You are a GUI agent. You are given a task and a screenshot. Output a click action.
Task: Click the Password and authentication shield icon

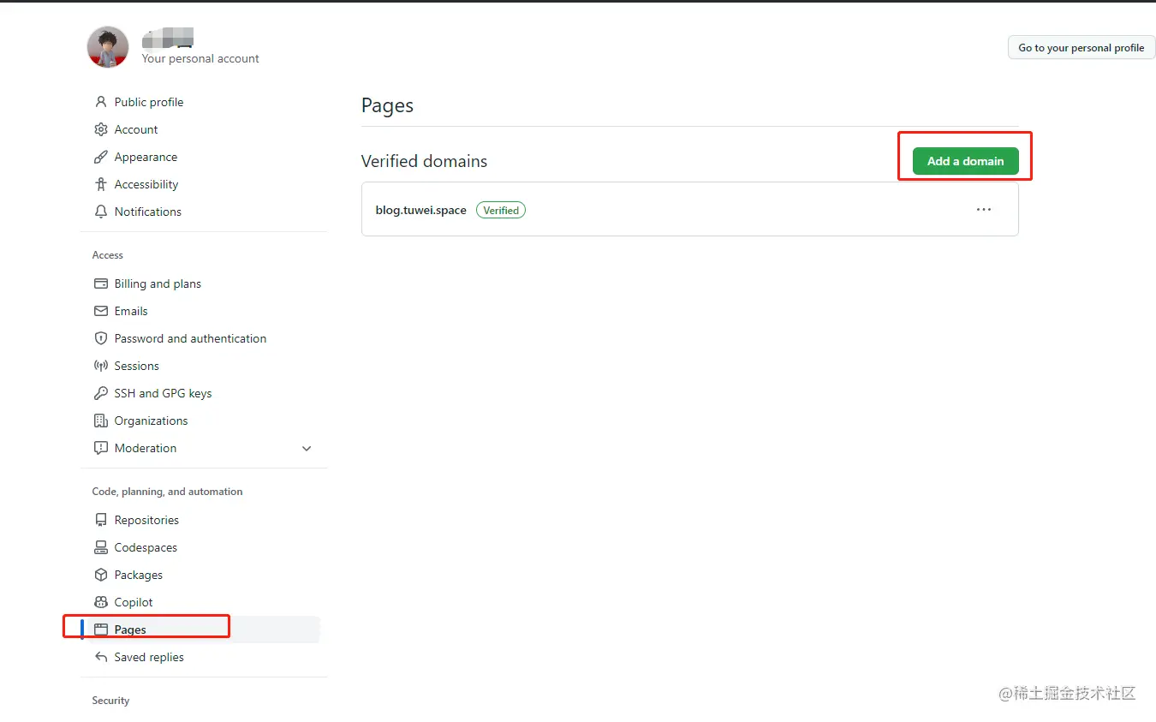pos(101,338)
